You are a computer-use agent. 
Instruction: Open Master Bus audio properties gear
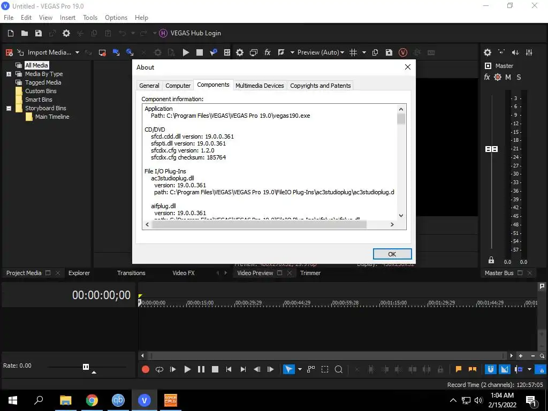tap(488, 52)
